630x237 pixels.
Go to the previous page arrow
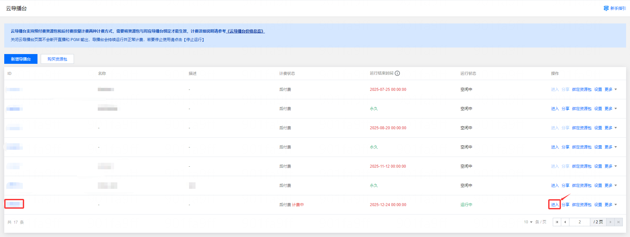[565, 222]
